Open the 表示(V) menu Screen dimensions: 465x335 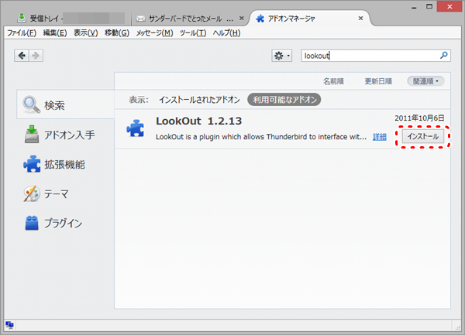[86, 32]
